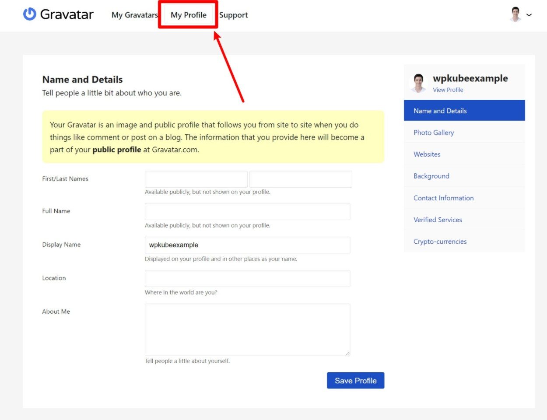Click the 'About Me' field label

[56, 311]
